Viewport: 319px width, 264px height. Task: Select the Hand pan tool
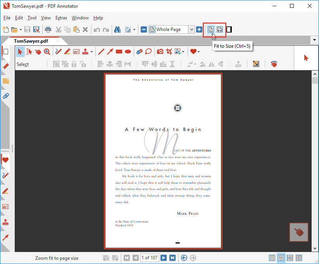(x=37, y=52)
